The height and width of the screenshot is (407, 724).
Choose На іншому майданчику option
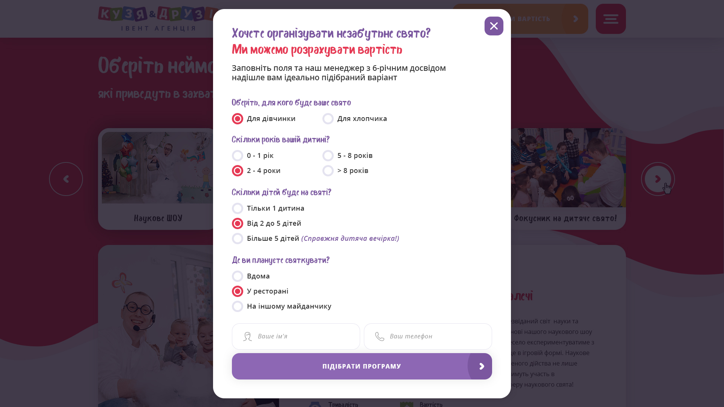tap(282, 306)
